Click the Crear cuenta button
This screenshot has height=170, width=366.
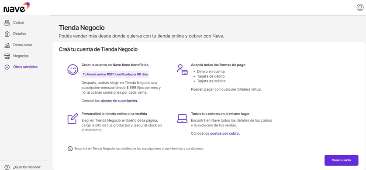tap(341, 160)
